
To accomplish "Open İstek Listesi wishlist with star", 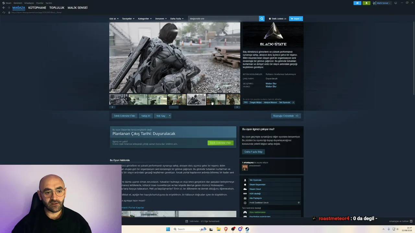I will [277, 19].
